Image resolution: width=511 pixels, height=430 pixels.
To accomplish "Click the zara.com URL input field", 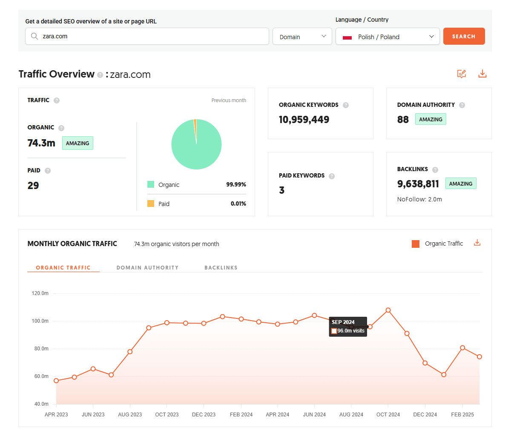I will click(147, 36).
